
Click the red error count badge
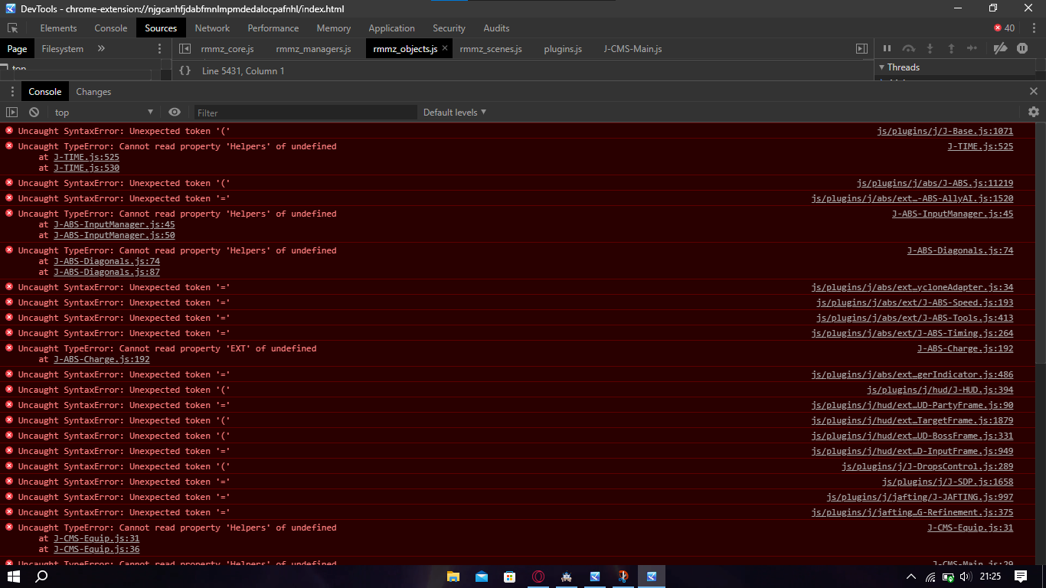click(x=1004, y=28)
